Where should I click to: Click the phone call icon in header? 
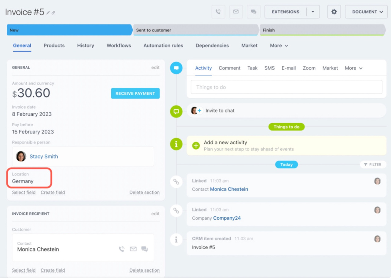218,12
